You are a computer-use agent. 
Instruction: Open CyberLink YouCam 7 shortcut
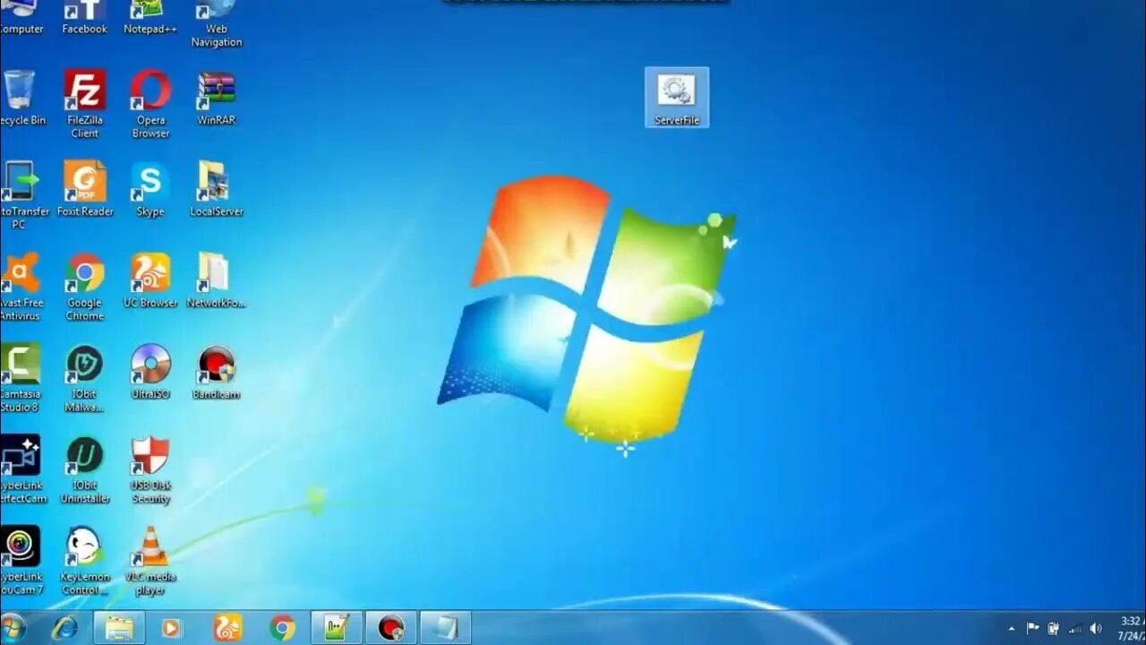pyautogui.click(x=20, y=561)
